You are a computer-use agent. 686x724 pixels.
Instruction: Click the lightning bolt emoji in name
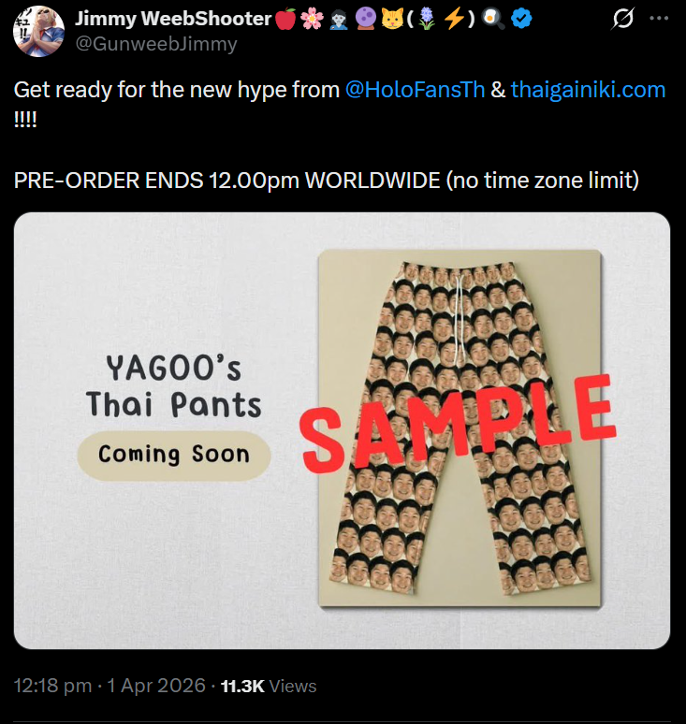coord(454,19)
